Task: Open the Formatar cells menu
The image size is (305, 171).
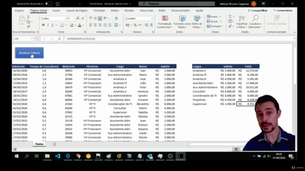Action: click(x=215, y=26)
